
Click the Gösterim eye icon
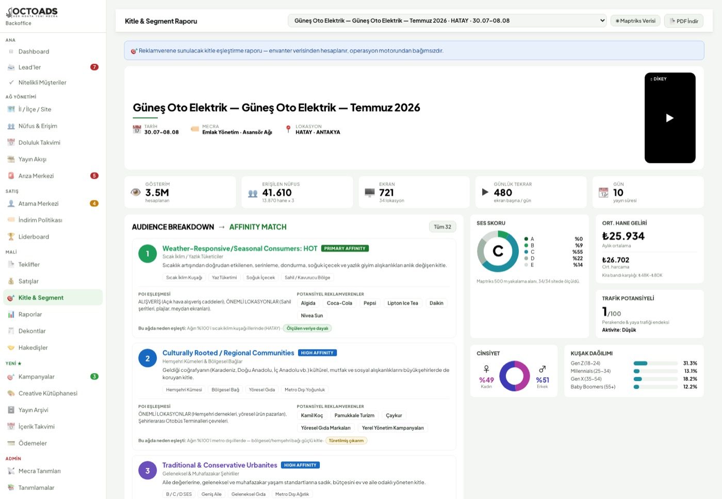coord(136,192)
